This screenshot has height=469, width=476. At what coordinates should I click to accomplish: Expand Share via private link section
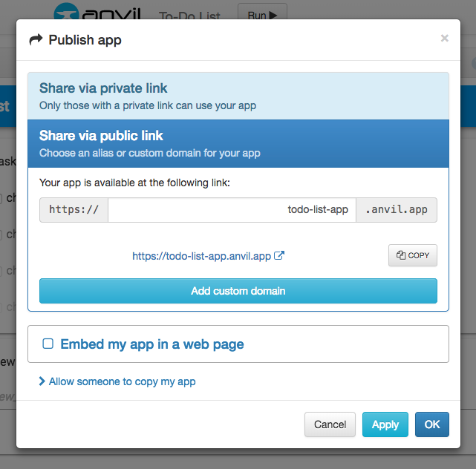(x=238, y=96)
